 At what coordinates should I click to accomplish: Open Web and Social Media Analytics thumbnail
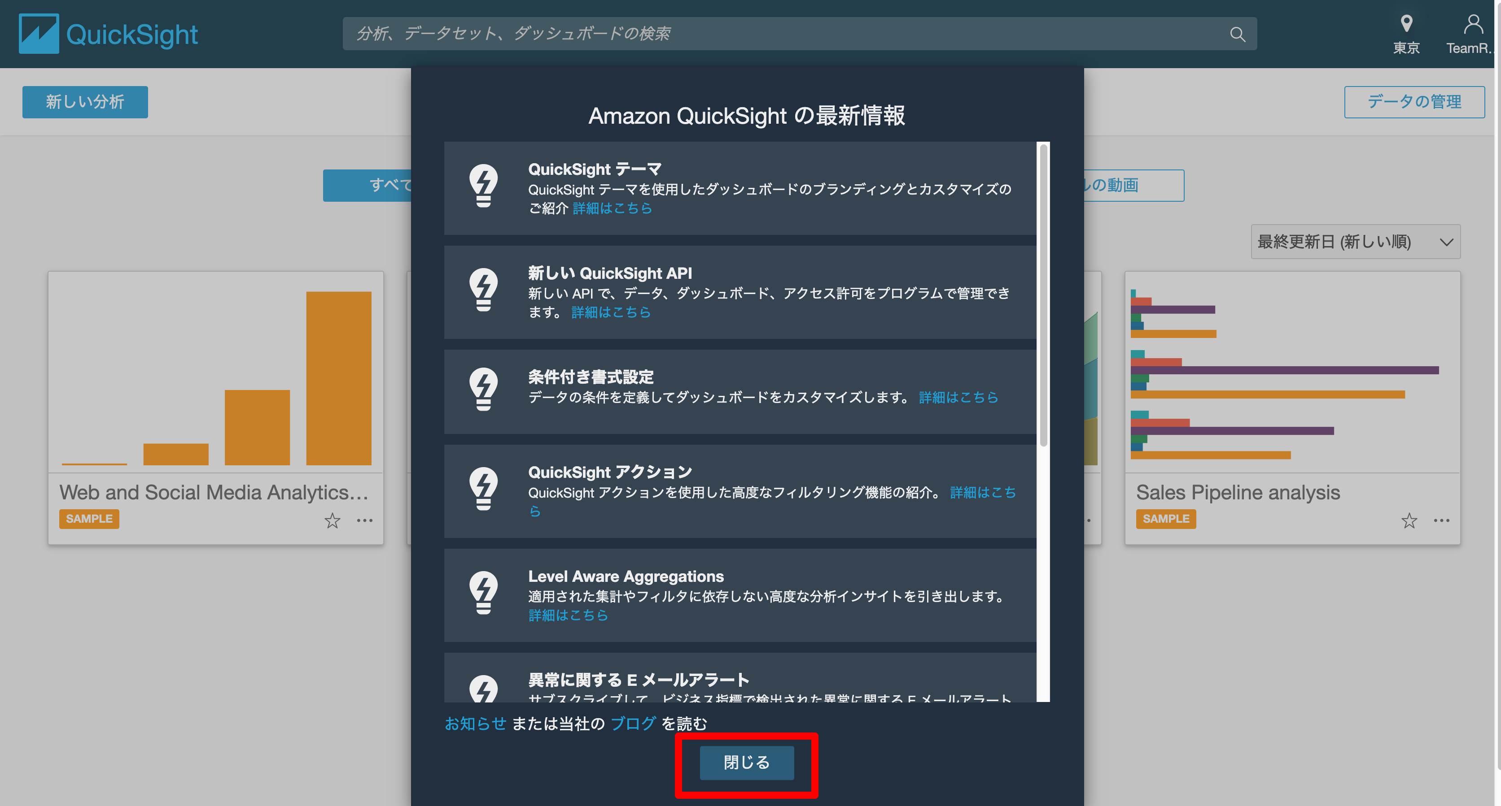(215, 373)
